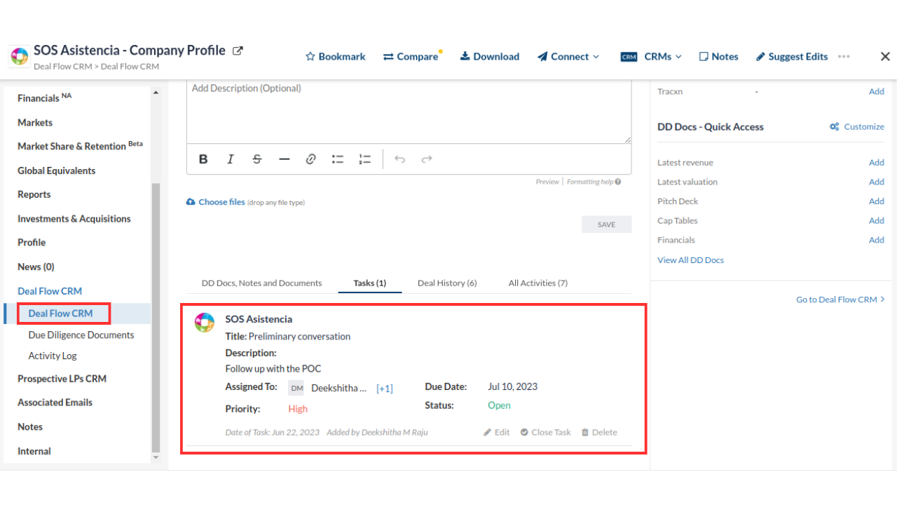
Task: Select Due Diligence Documents in the sidebar
Action: 81,335
